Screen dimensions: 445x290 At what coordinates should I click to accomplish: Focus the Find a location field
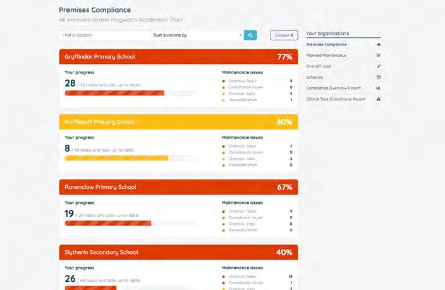(106, 35)
